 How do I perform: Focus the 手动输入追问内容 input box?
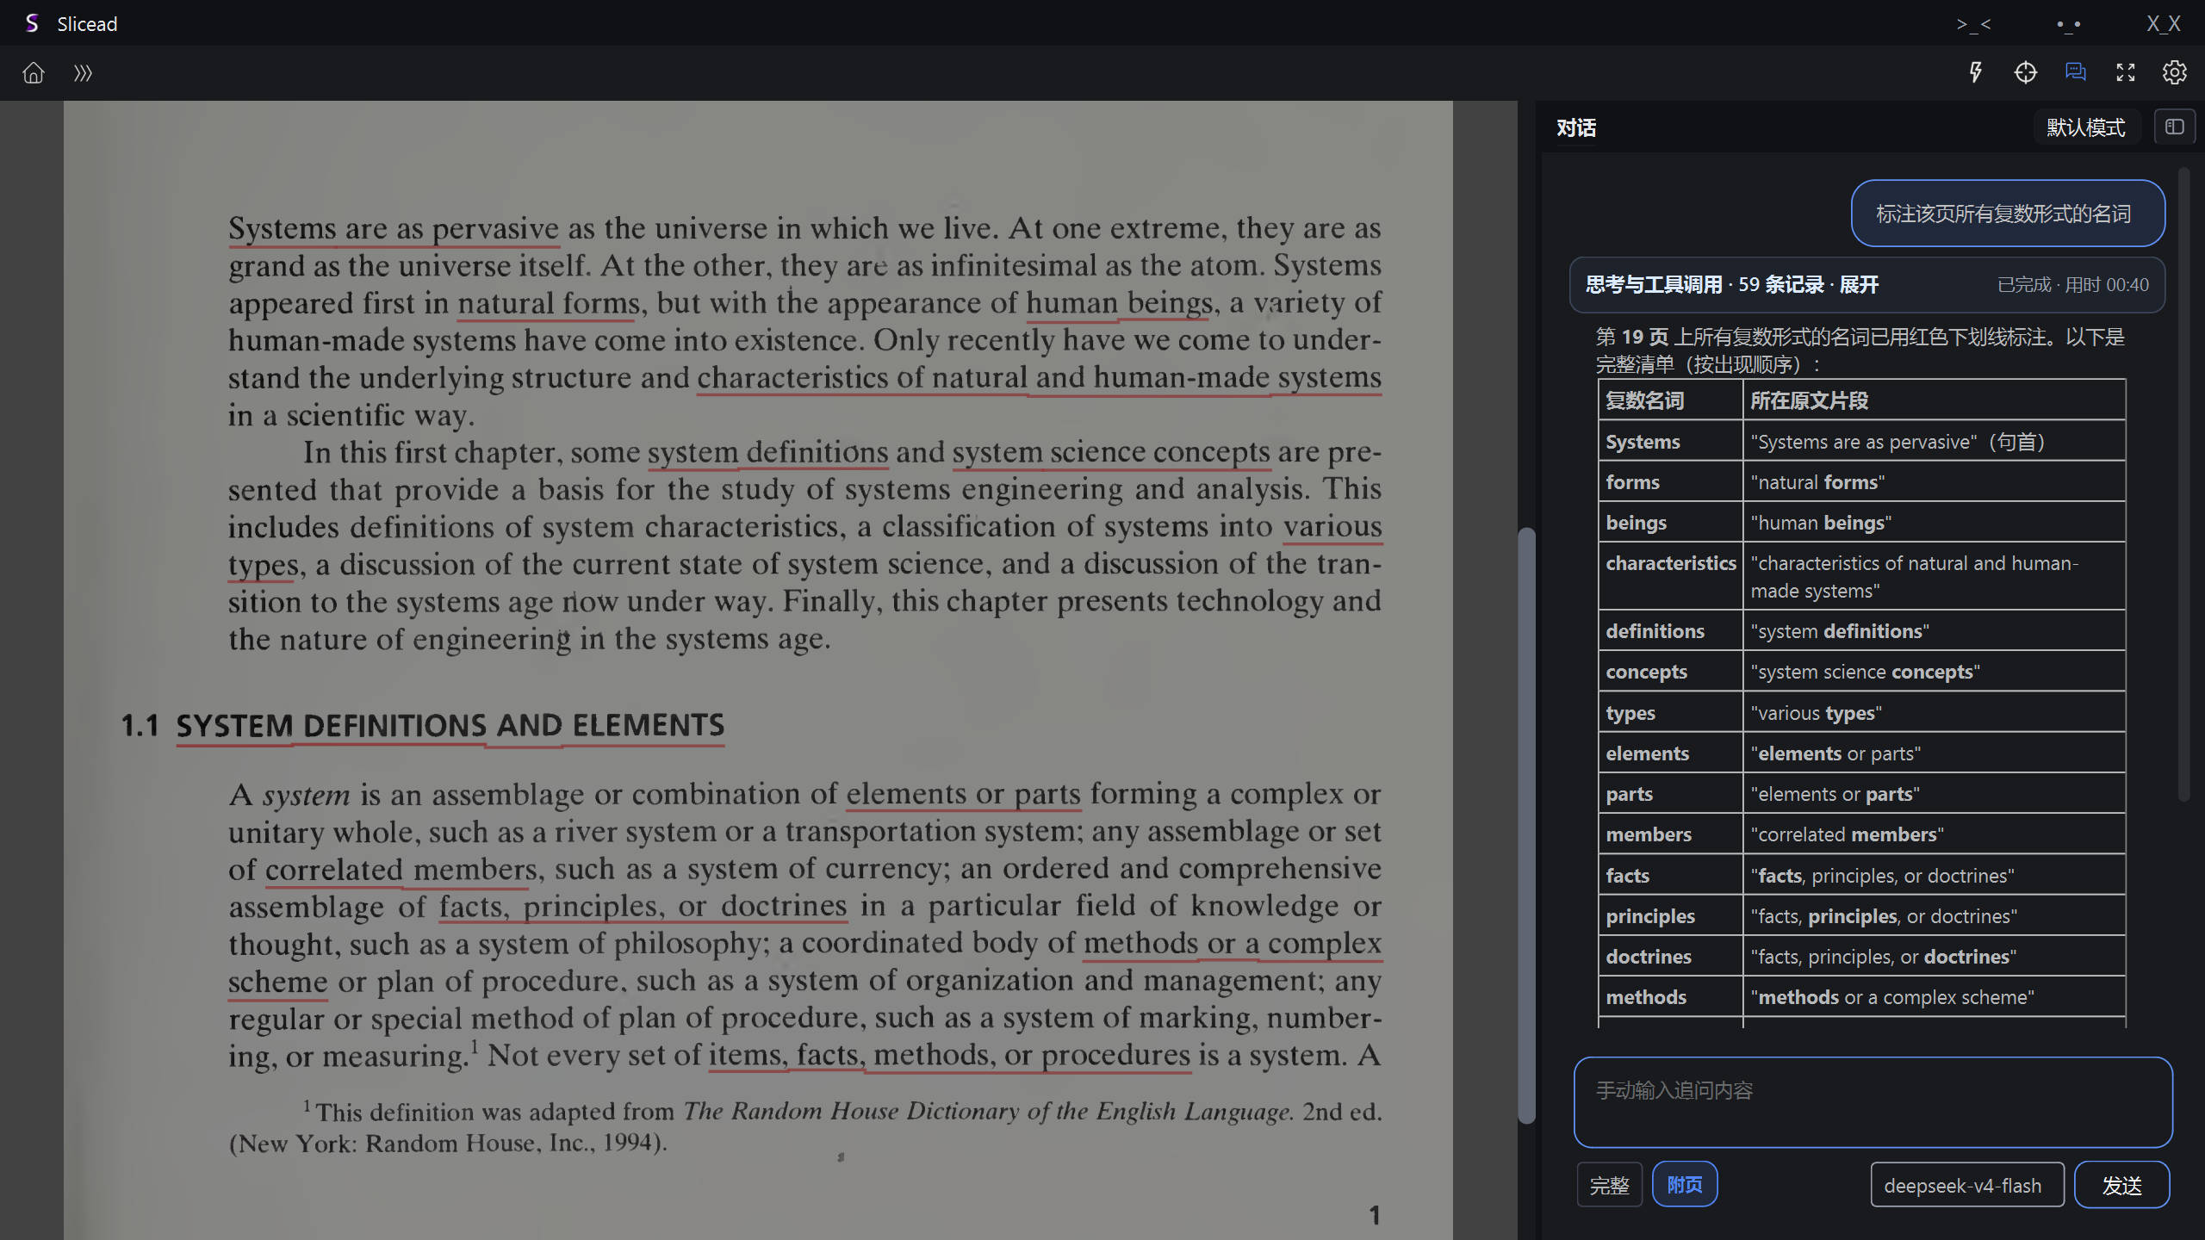coord(1873,1102)
